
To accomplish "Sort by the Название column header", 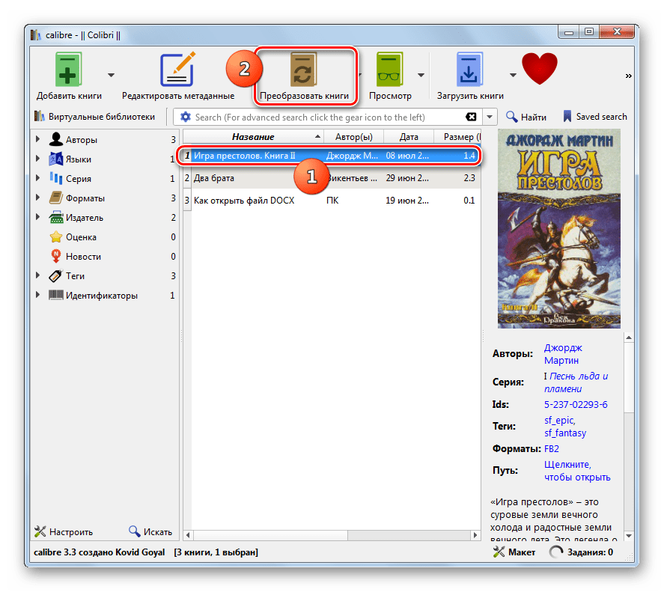I will click(x=253, y=137).
